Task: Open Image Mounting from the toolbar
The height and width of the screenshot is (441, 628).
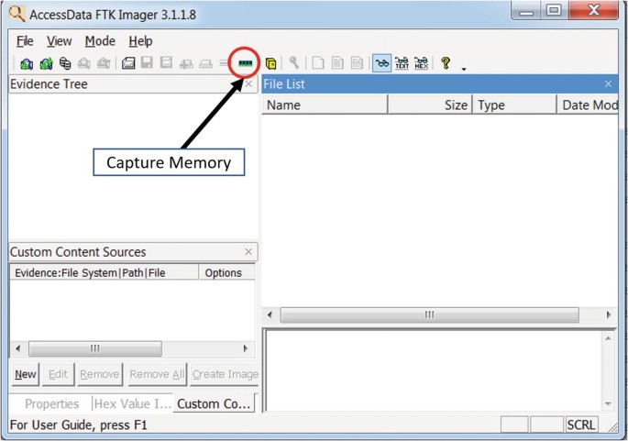Action: tap(65, 63)
